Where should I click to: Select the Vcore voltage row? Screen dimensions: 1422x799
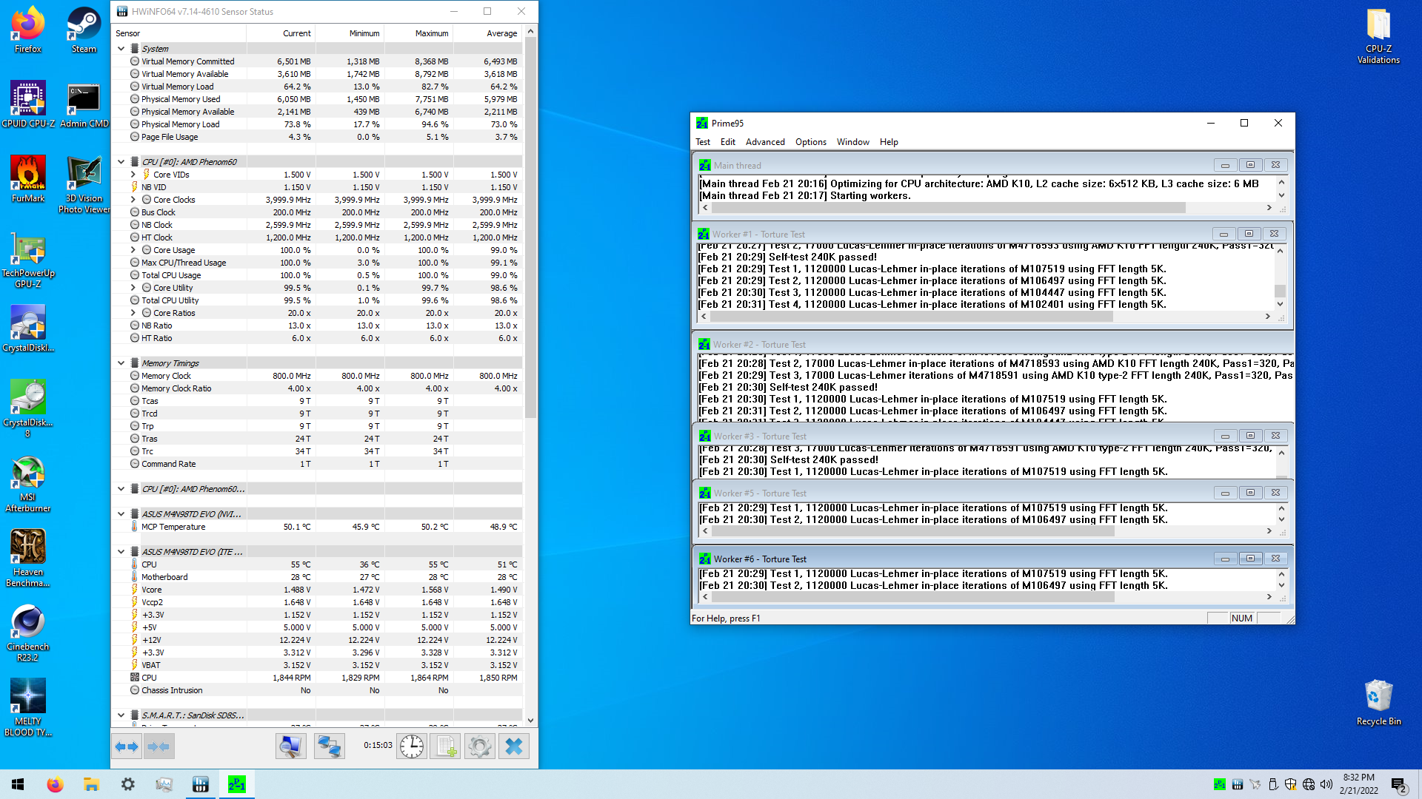[317, 590]
